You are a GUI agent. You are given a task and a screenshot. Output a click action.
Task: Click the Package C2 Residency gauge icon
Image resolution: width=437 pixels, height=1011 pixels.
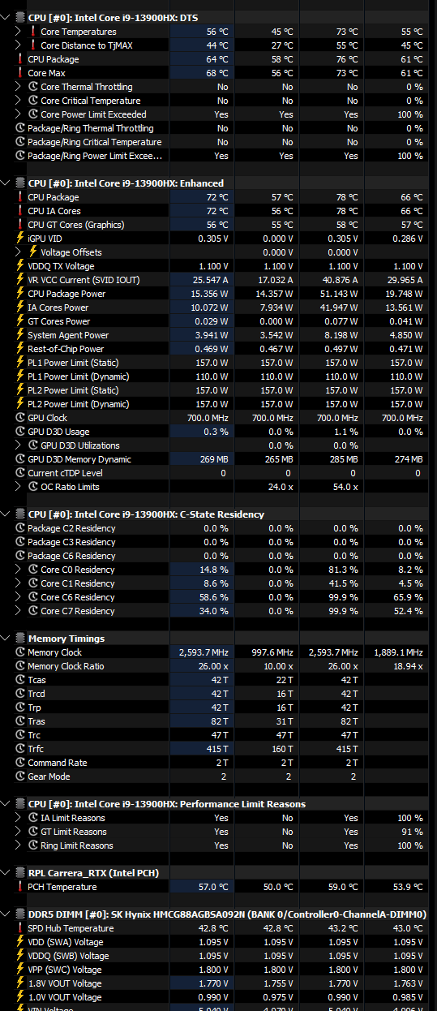[x=20, y=528]
